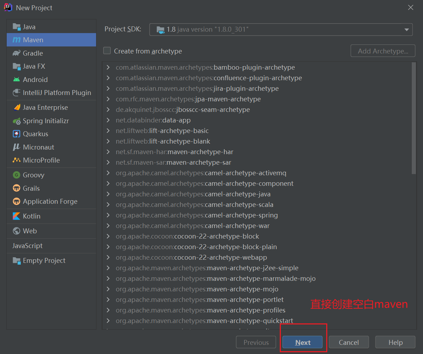Click the Help button

[395, 342]
